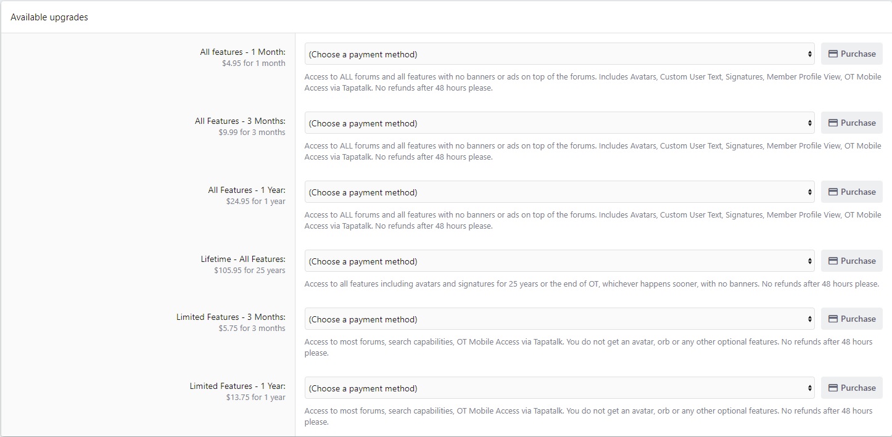Screen dimensions: 892x437
Task: Click the '$9.99 for 3 months' price
Action: 252,133
